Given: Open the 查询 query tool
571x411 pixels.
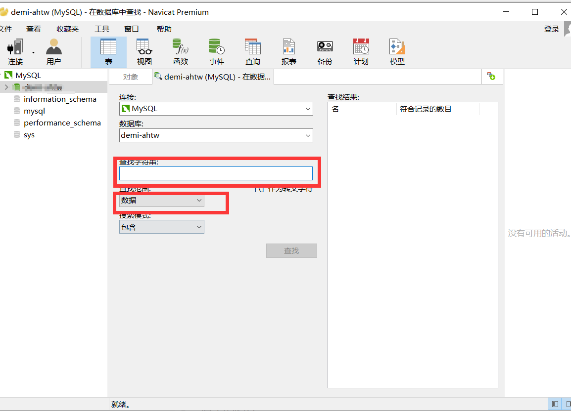Looking at the screenshot, I should pyautogui.click(x=253, y=52).
